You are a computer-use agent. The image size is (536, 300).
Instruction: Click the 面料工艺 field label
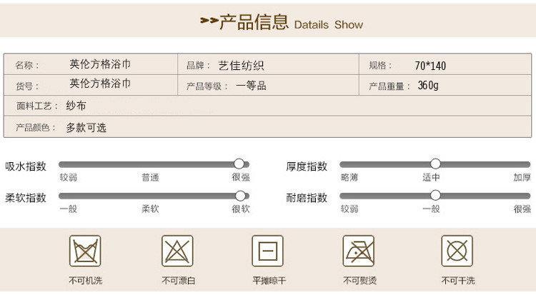[x=37, y=106]
